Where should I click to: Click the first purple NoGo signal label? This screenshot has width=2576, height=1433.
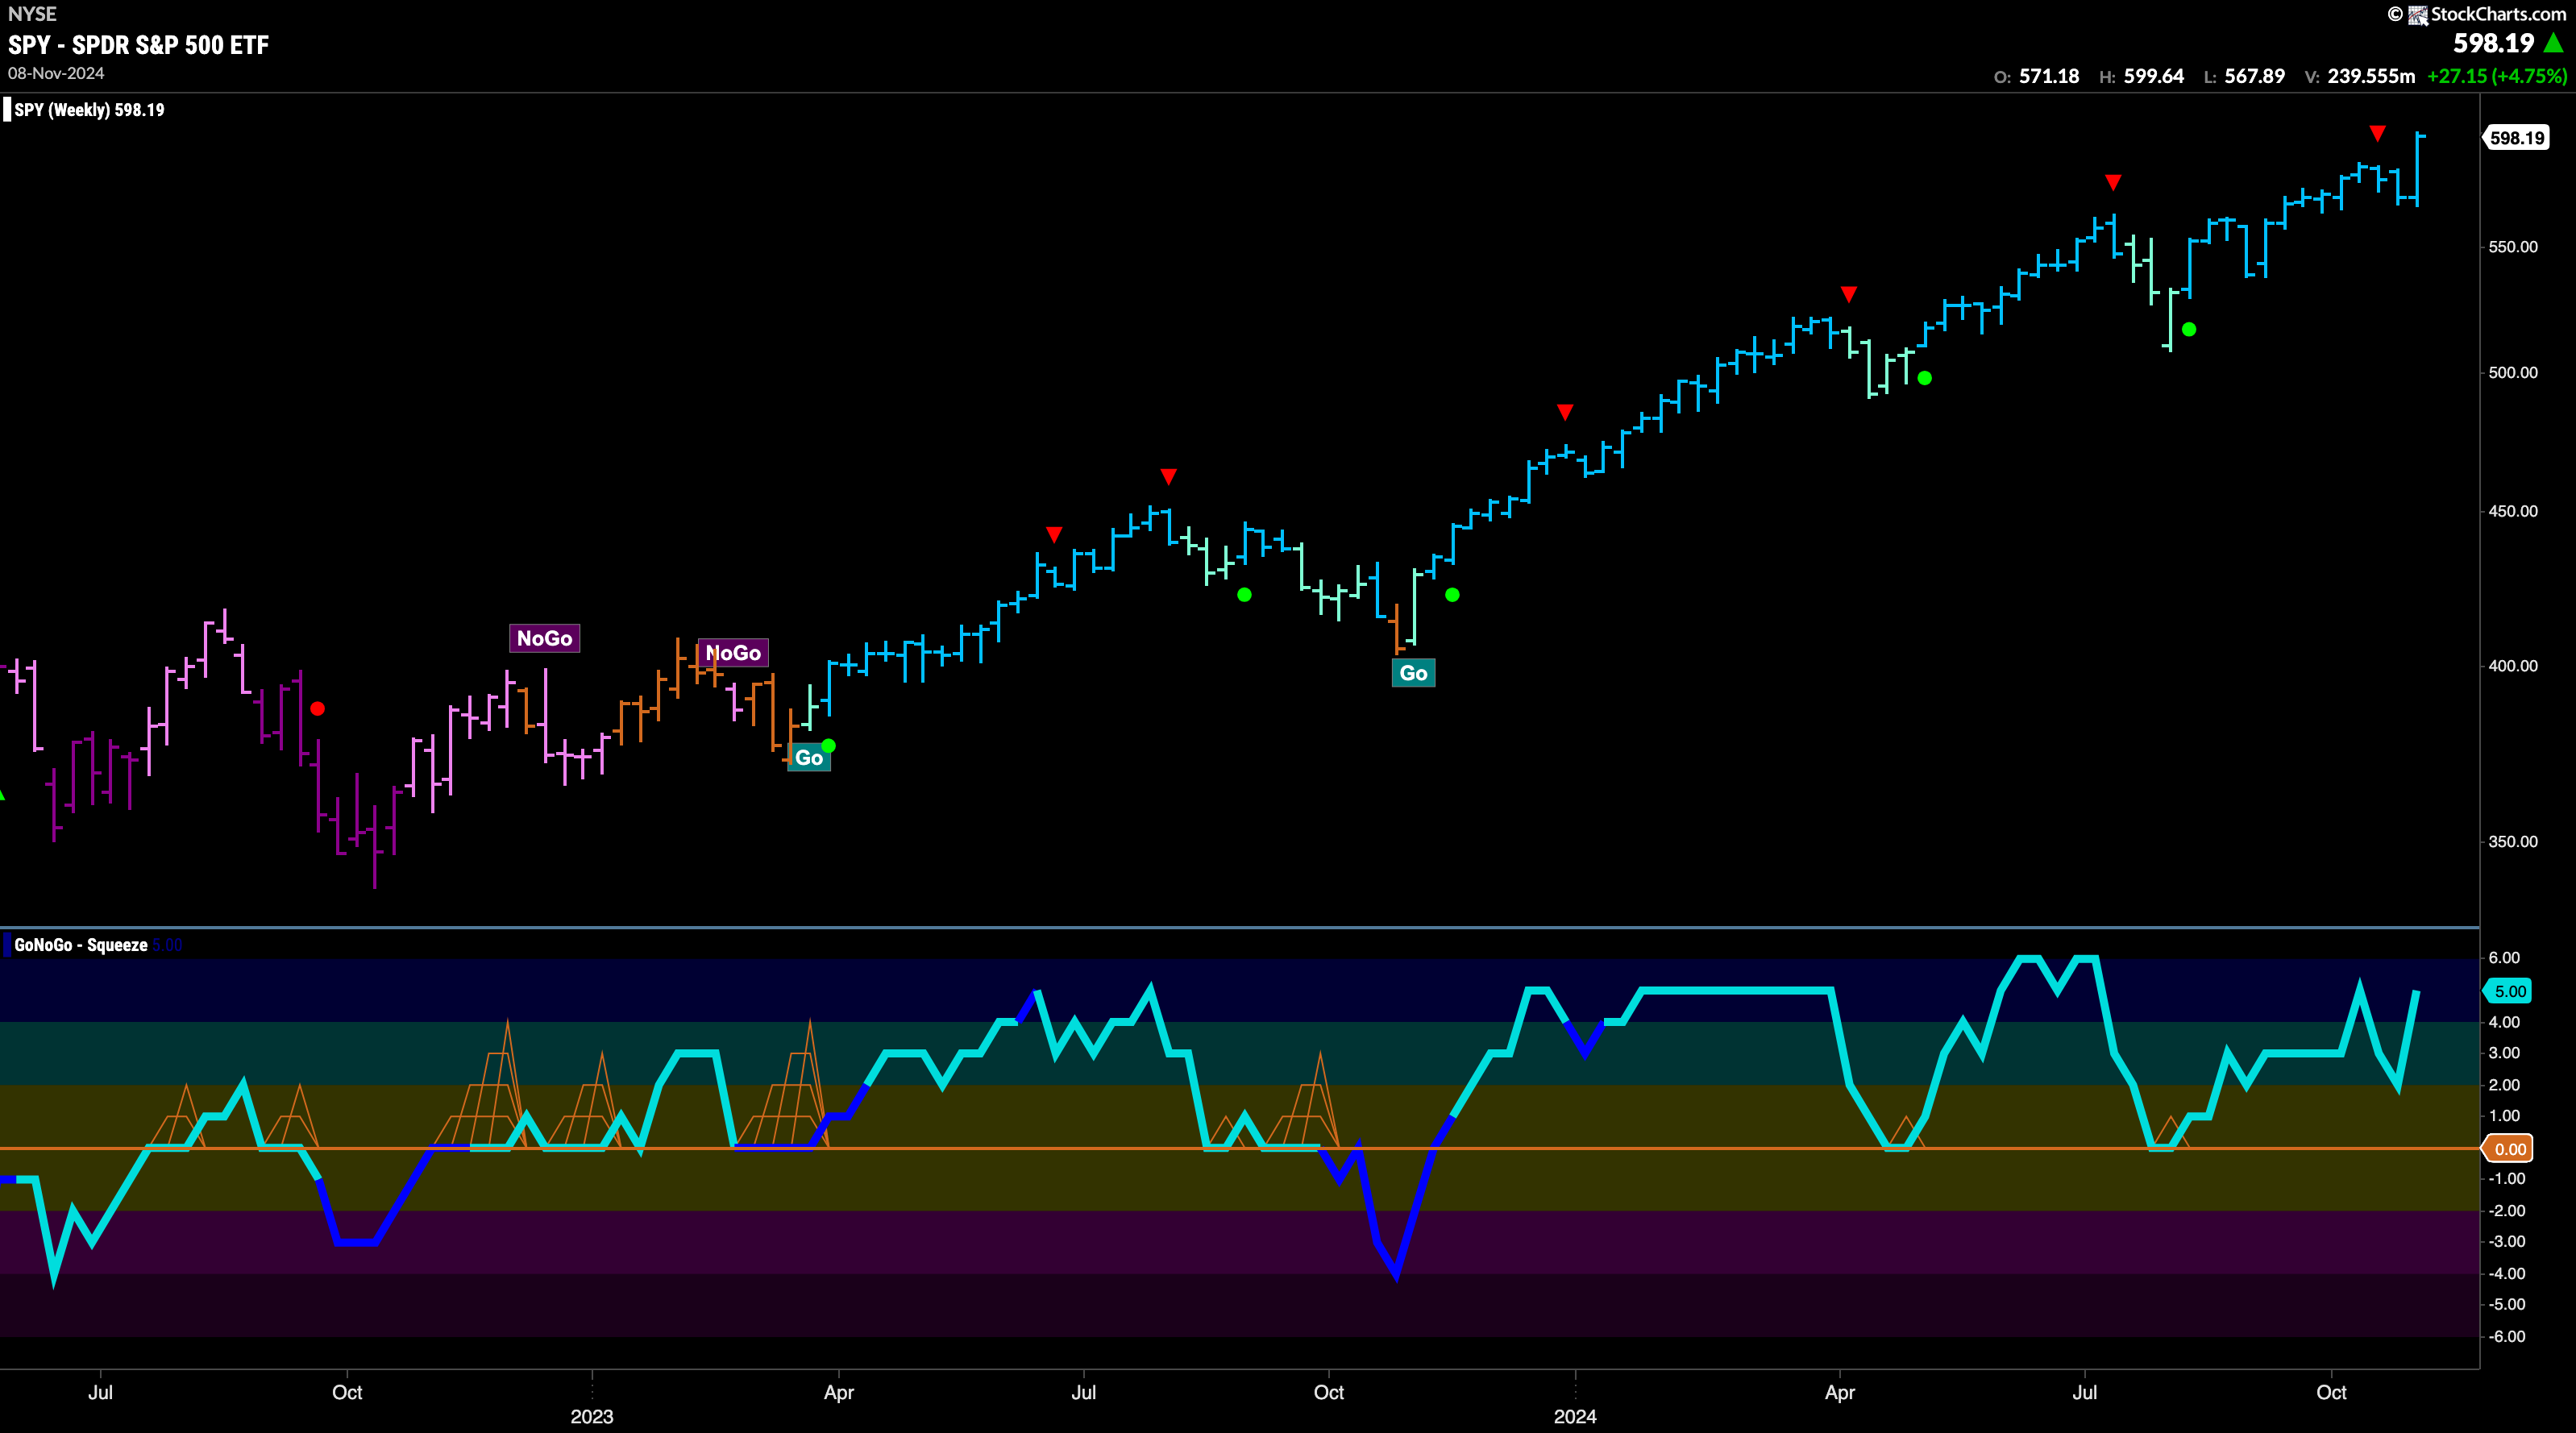coord(544,638)
